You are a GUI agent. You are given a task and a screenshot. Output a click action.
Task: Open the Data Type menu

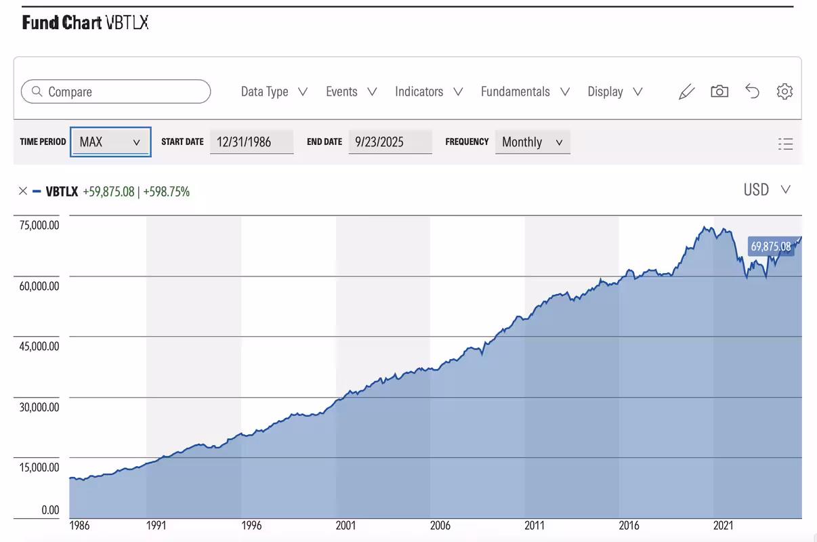point(274,91)
